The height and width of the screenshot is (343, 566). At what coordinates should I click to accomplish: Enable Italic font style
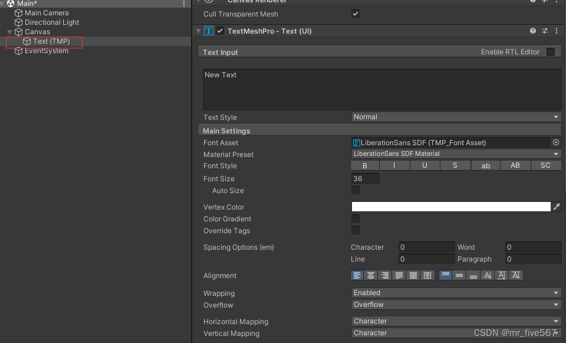(394, 165)
